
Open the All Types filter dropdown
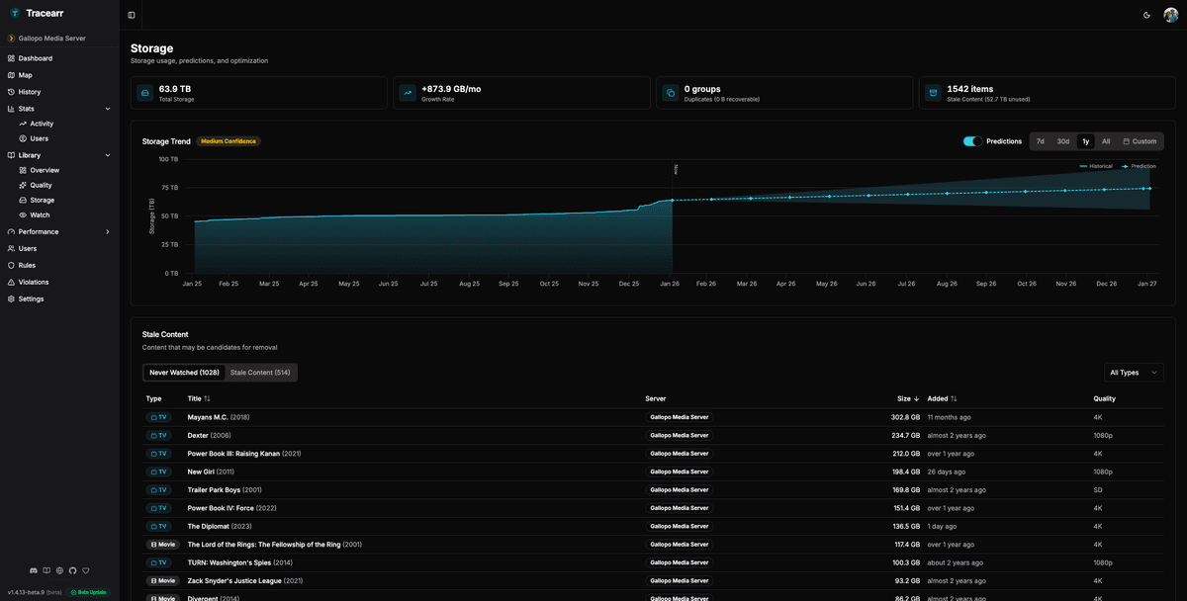(x=1134, y=372)
